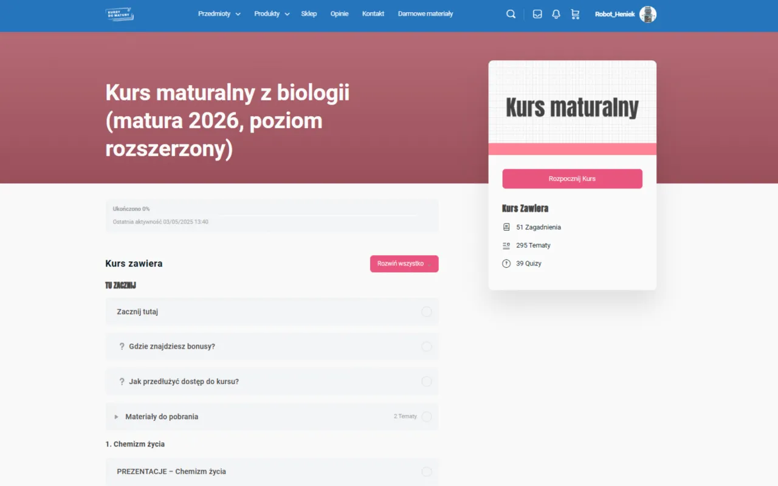Image resolution: width=778 pixels, height=486 pixels.
Task: Open the Robot_Heniek profile avatar
Action: point(647,13)
